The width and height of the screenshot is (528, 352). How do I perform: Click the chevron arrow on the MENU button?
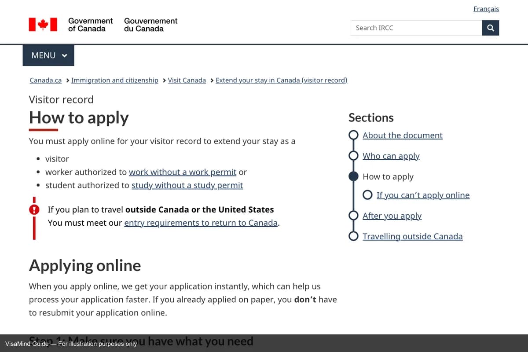click(64, 55)
